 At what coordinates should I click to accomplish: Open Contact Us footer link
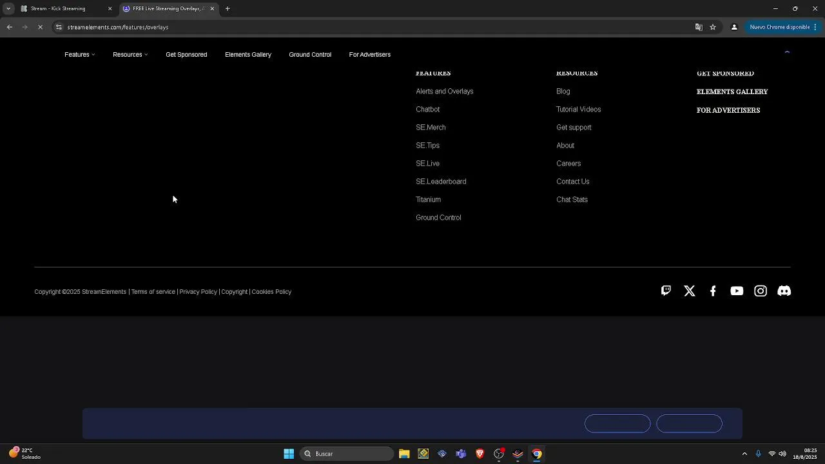click(573, 182)
